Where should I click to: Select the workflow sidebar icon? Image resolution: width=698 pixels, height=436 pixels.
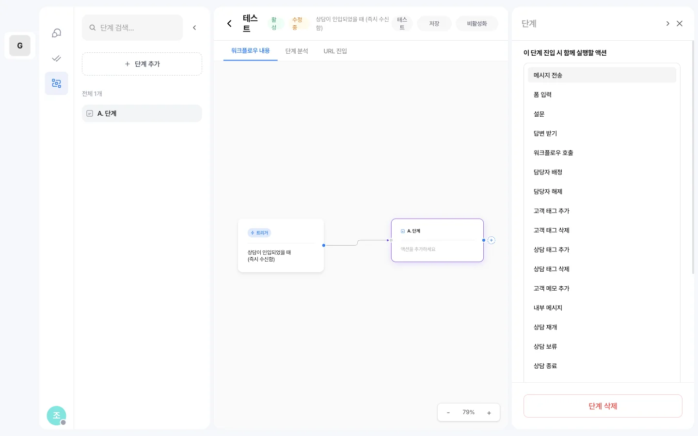(57, 83)
